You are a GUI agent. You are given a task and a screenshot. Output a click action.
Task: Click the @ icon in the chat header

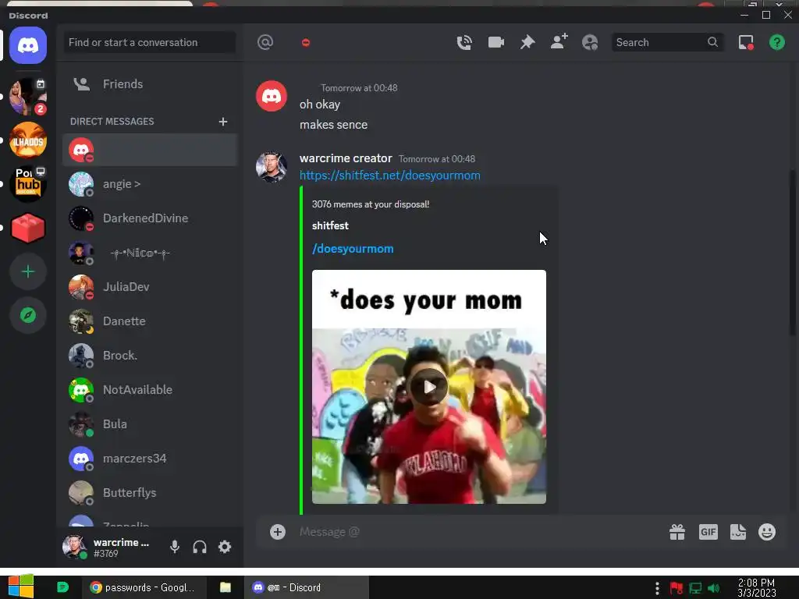[x=265, y=42]
